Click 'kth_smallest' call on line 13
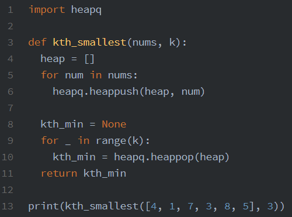 coord(102,206)
